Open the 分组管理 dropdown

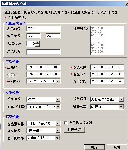coord(58,131)
